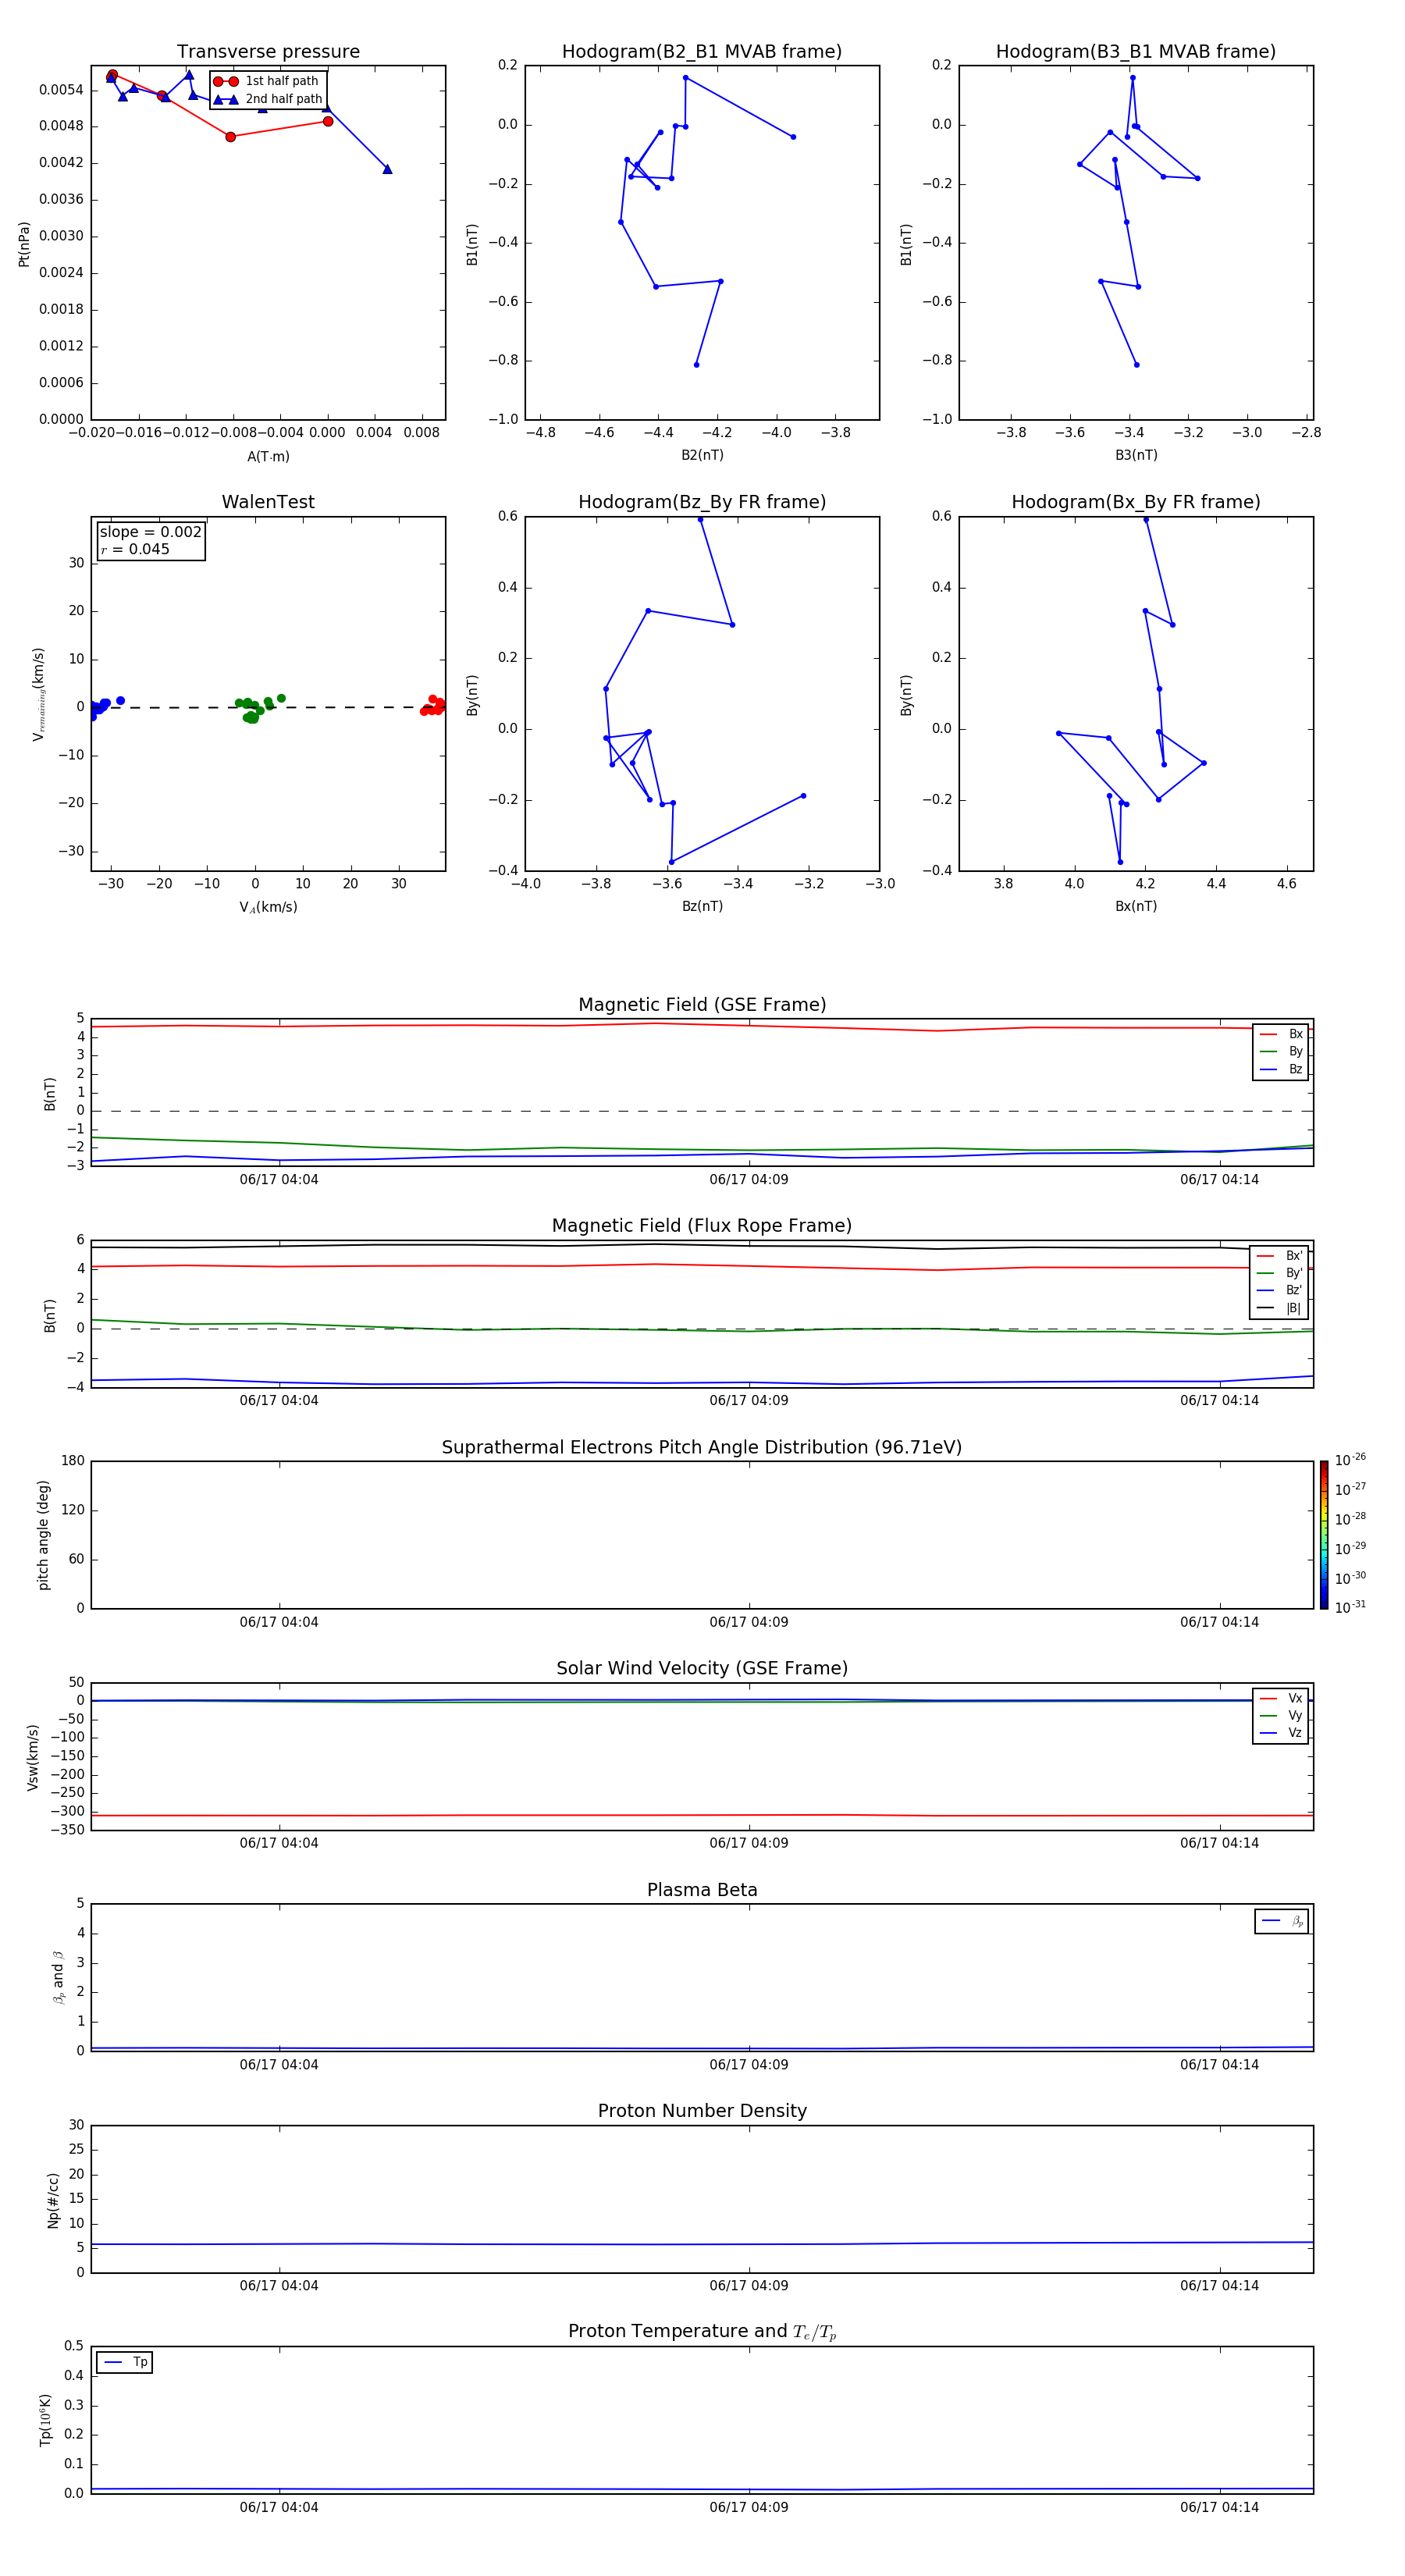The image size is (1405, 2576).
Task: Click the "Proton Temperature and Te/Tp" title
Action: pyautogui.click(x=702, y=2332)
